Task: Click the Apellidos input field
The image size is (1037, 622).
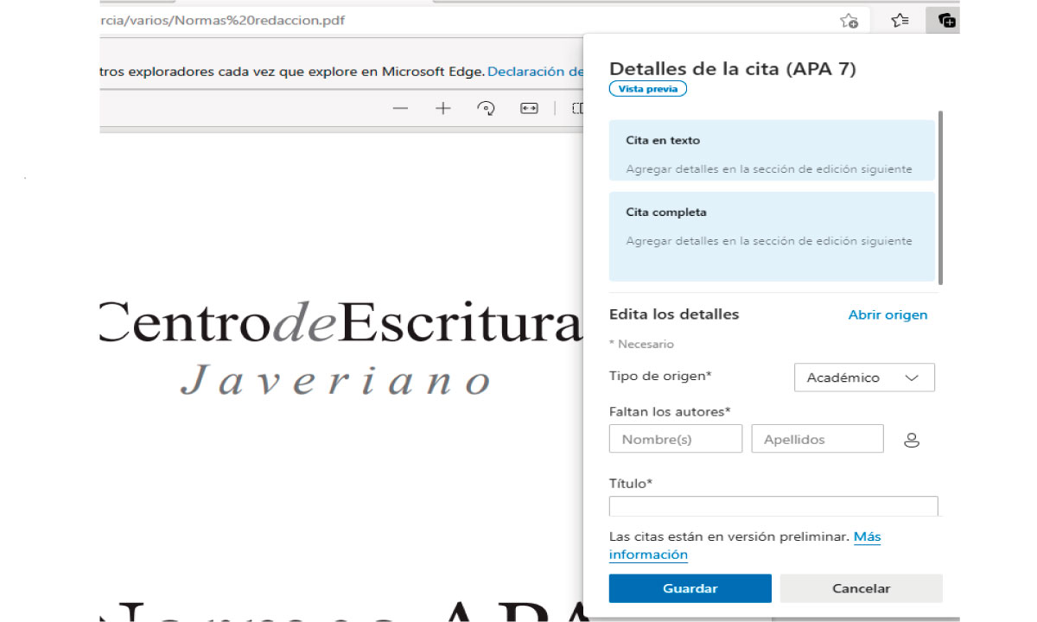Action: [818, 439]
